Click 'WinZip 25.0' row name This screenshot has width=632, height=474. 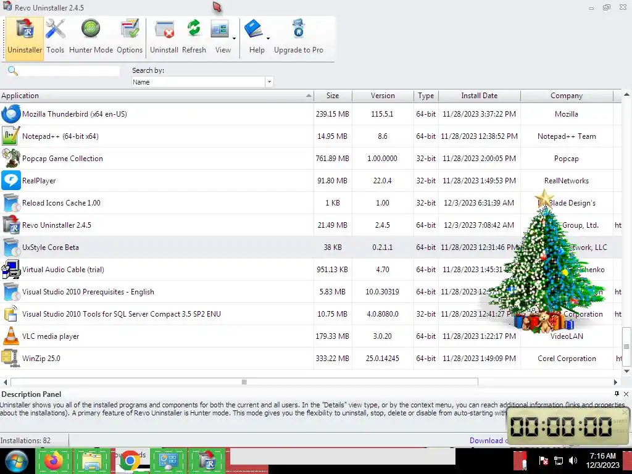(x=41, y=359)
